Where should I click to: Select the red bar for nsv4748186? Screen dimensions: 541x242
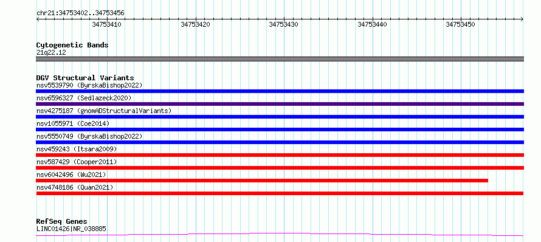tap(280, 193)
